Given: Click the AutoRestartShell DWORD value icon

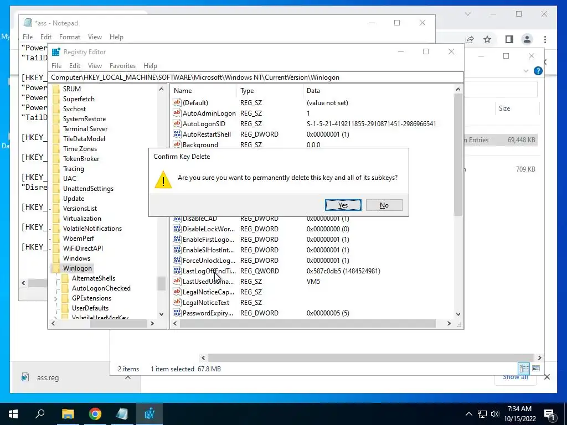Looking at the screenshot, I should click(x=177, y=134).
